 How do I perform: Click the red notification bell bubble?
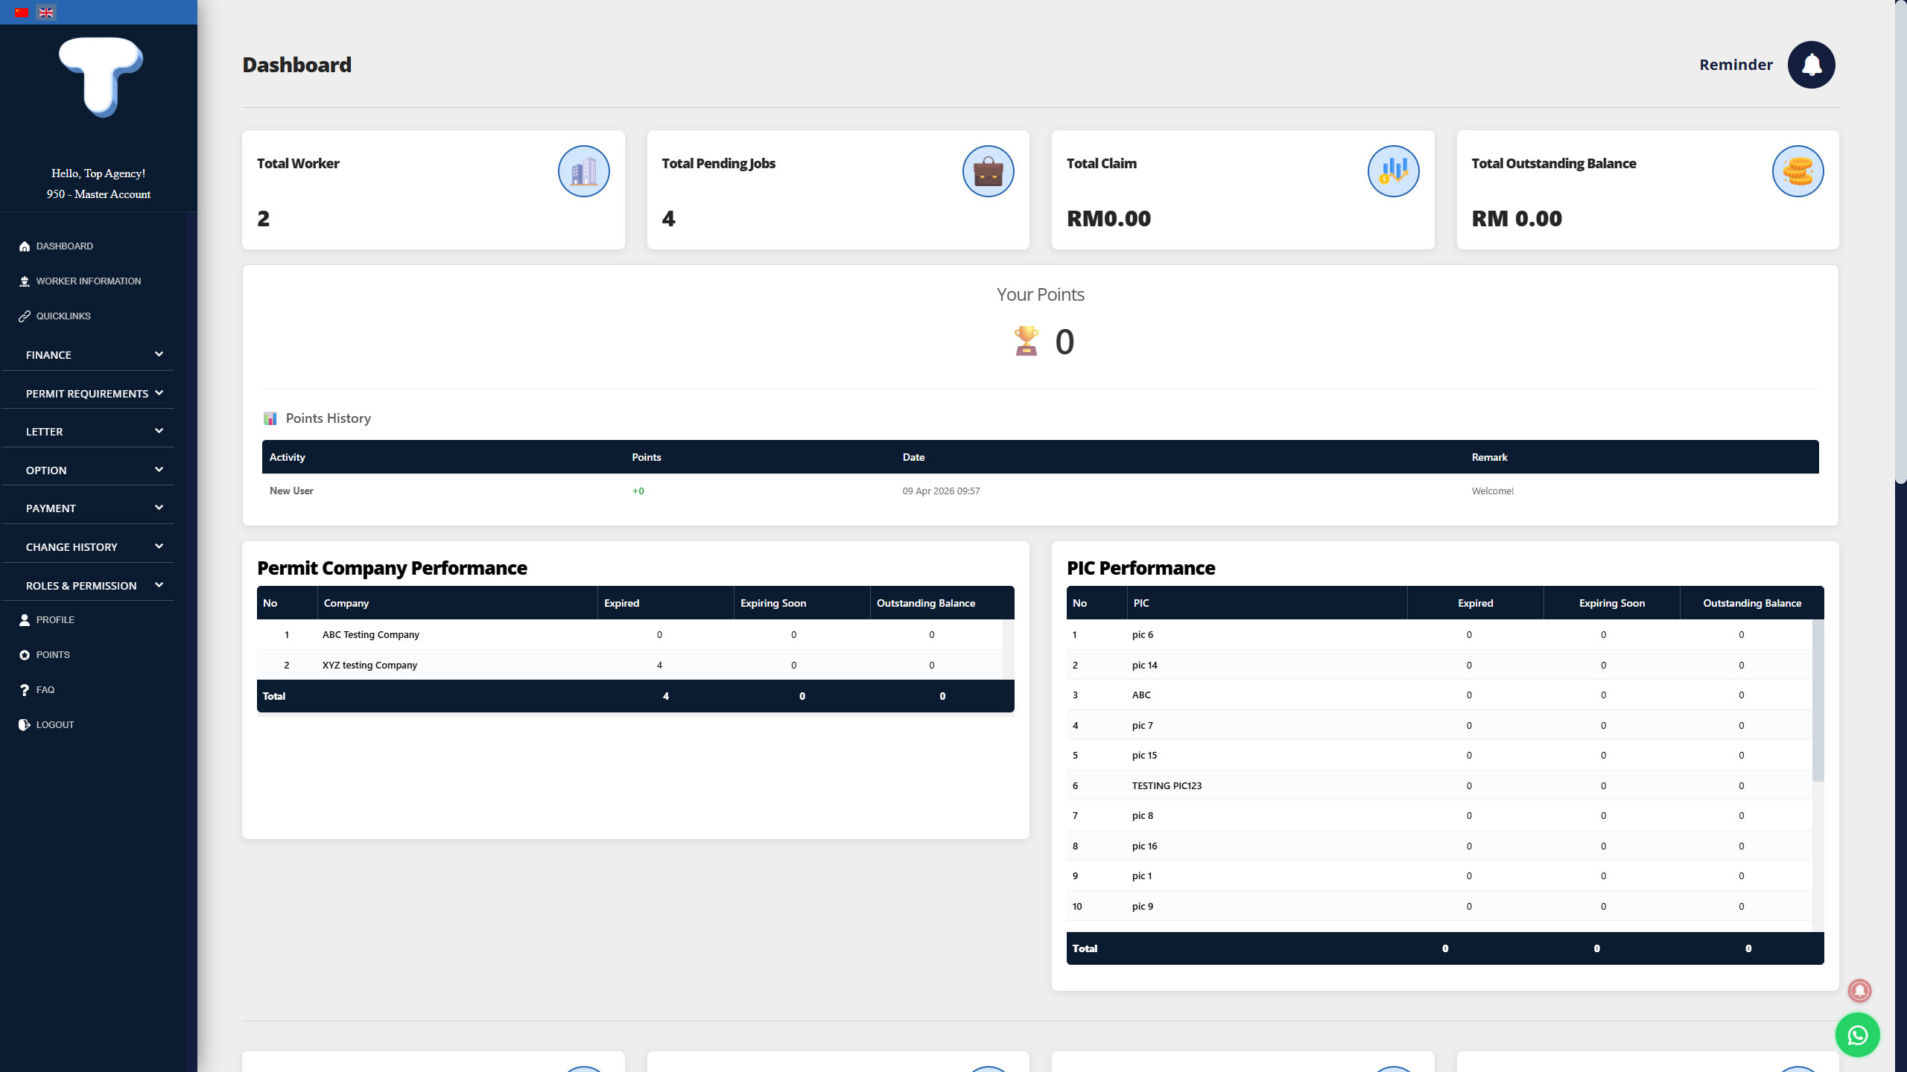pyautogui.click(x=1859, y=990)
